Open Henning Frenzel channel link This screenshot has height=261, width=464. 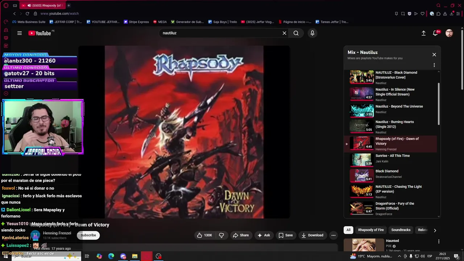coord(57,233)
